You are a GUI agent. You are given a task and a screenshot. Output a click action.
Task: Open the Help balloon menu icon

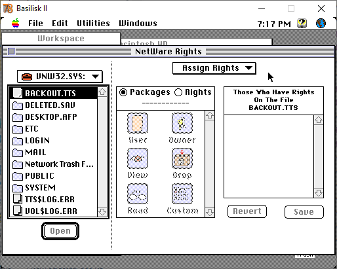[302, 23]
